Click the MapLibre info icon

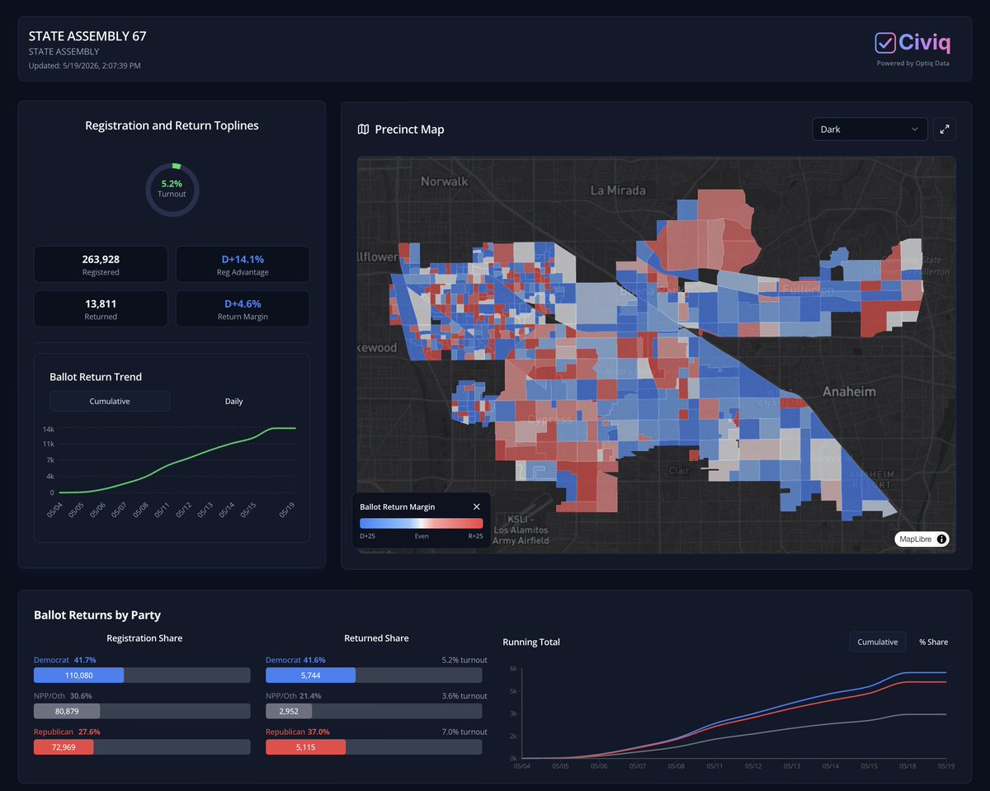(x=941, y=539)
